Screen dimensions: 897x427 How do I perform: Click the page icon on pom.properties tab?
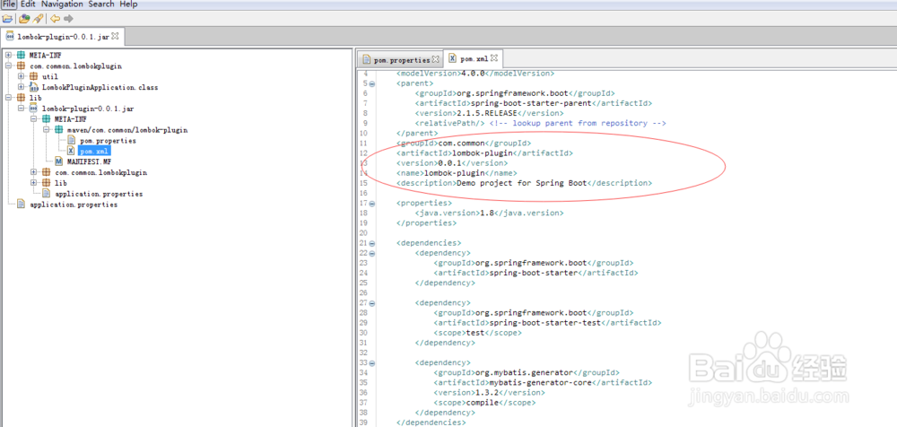pyautogui.click(x=366, y=59)
